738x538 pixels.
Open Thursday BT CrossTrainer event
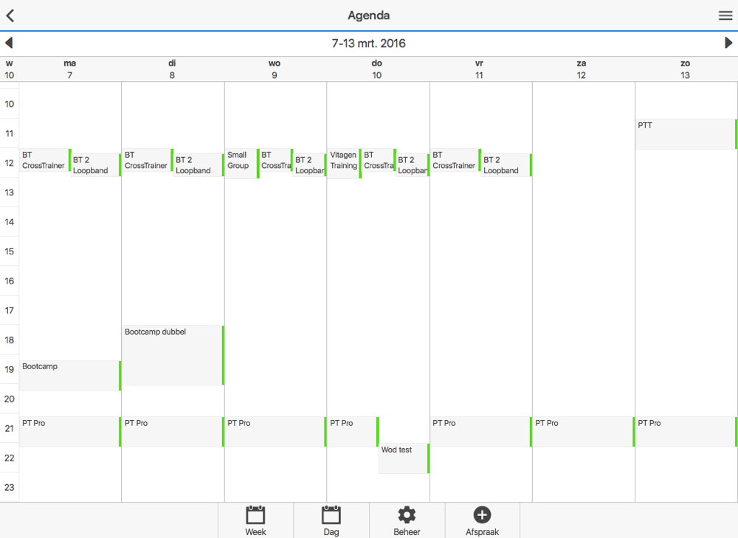(379, 160)
